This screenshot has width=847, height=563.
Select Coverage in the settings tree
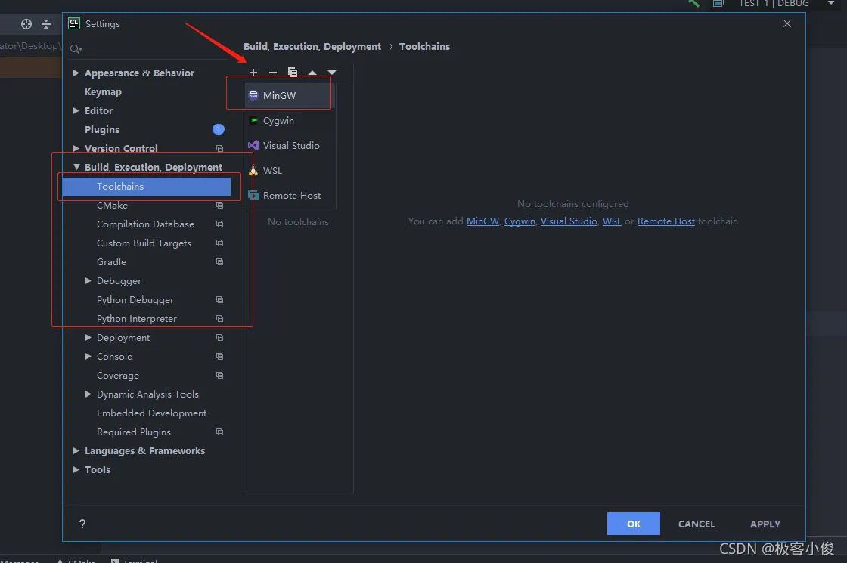(x=118, y=375)
